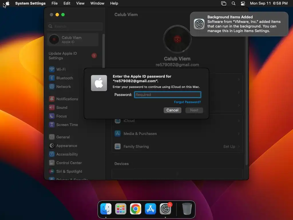
Task: Click the General gear icon
Action: coord(52,137)
